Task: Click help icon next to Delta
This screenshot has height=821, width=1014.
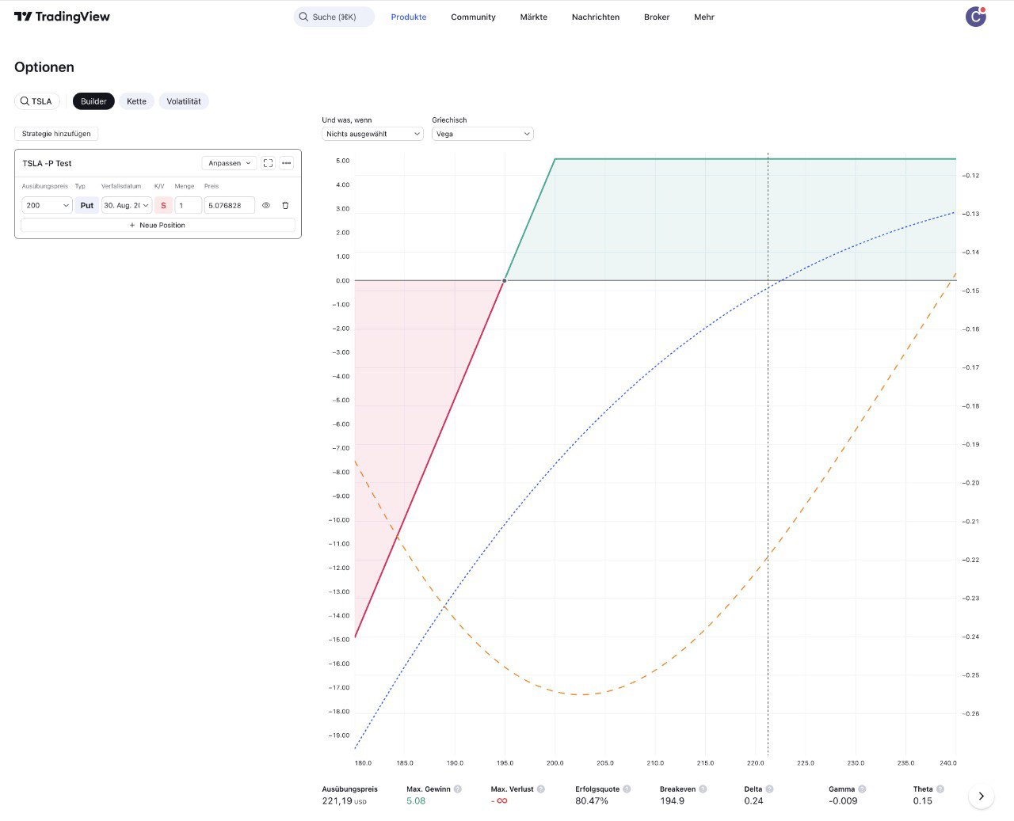Action: 769,789
